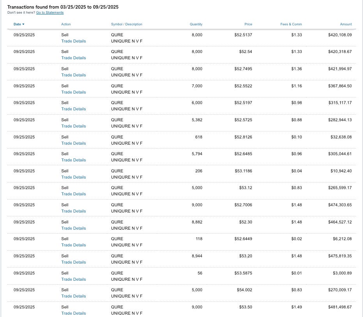Open Trade Details for the 6,000 share sale
Screen dimensions: 363x317
(74, 109)
